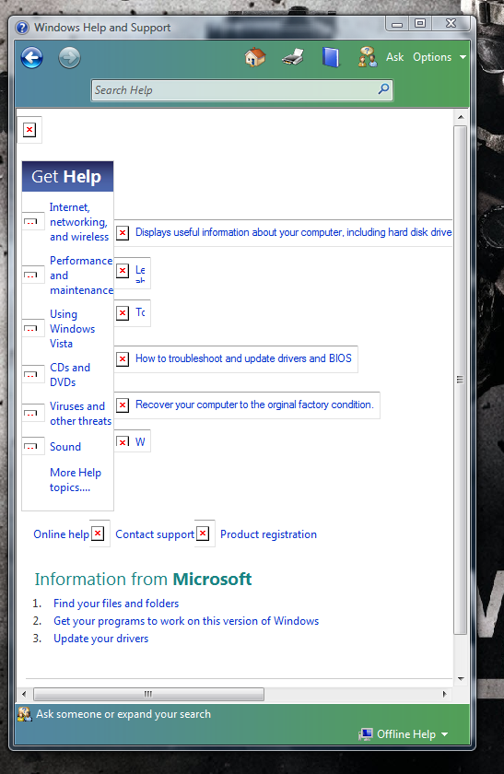The width and height of the screenshot is (504, 774).
Task: Browse Help with the blue book icon
Action: 331,57
